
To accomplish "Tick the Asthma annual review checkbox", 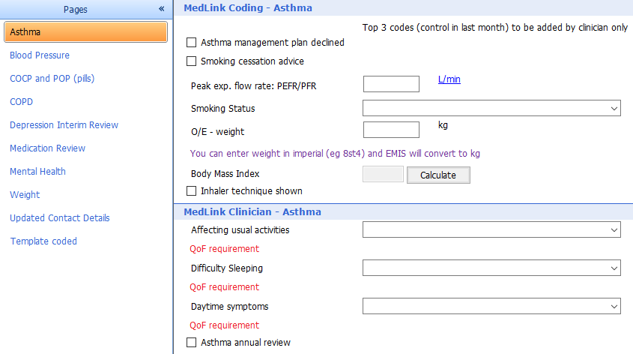I will (x=191, y=342).
